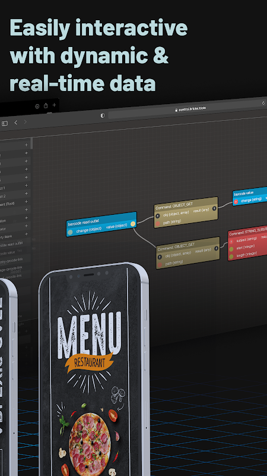Click the yellow value (object) output port
267x476 pixels.
[x=132, y=224]
